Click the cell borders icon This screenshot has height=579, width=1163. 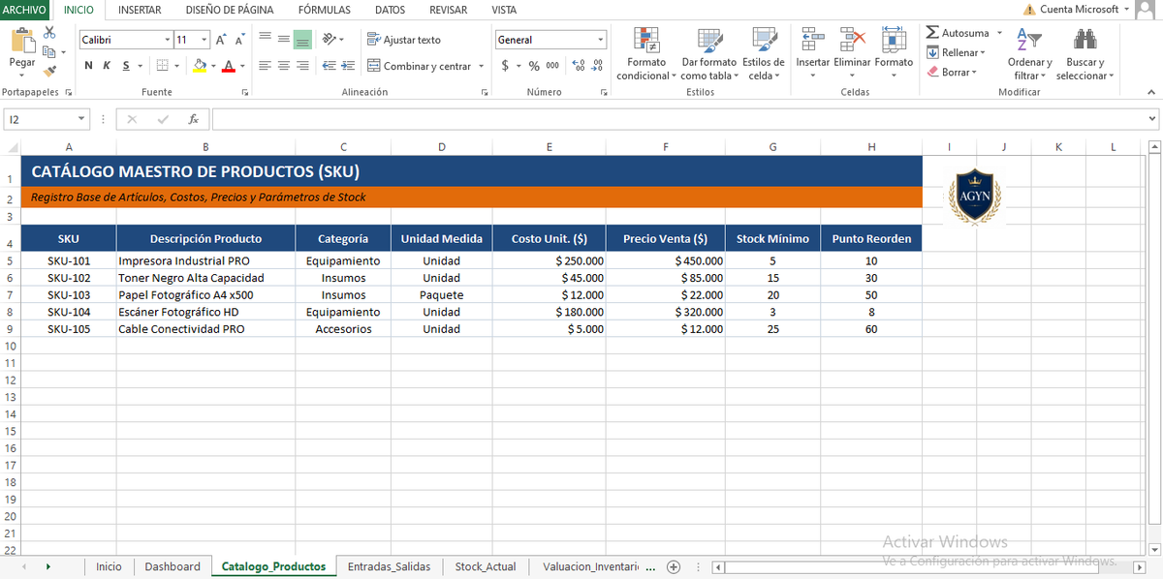[x=163, y=66]
